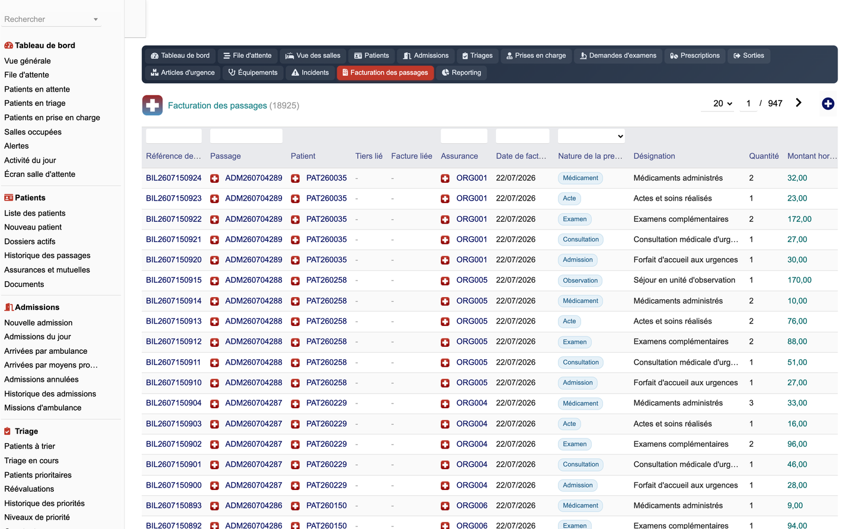
Task: Open Liste des patients in sidebar
Action: click(35, 213)
